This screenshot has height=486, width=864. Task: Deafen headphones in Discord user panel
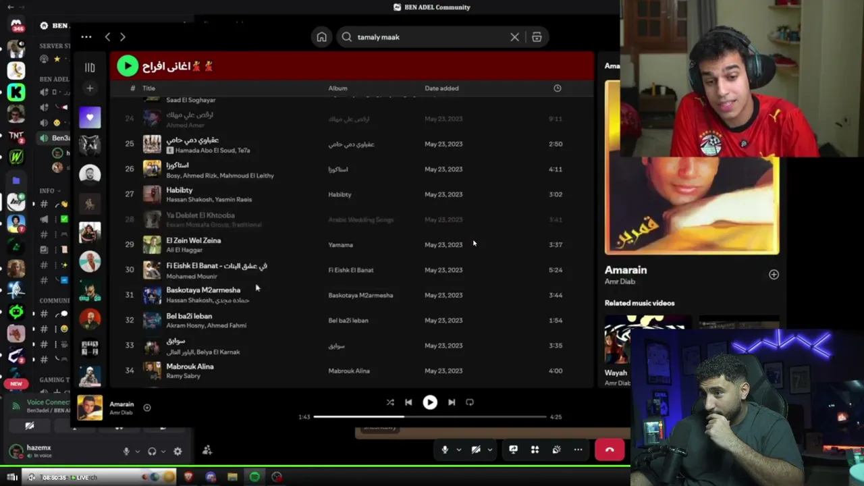152,452
